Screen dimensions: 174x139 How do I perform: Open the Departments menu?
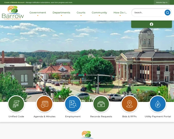coord(61,13)
